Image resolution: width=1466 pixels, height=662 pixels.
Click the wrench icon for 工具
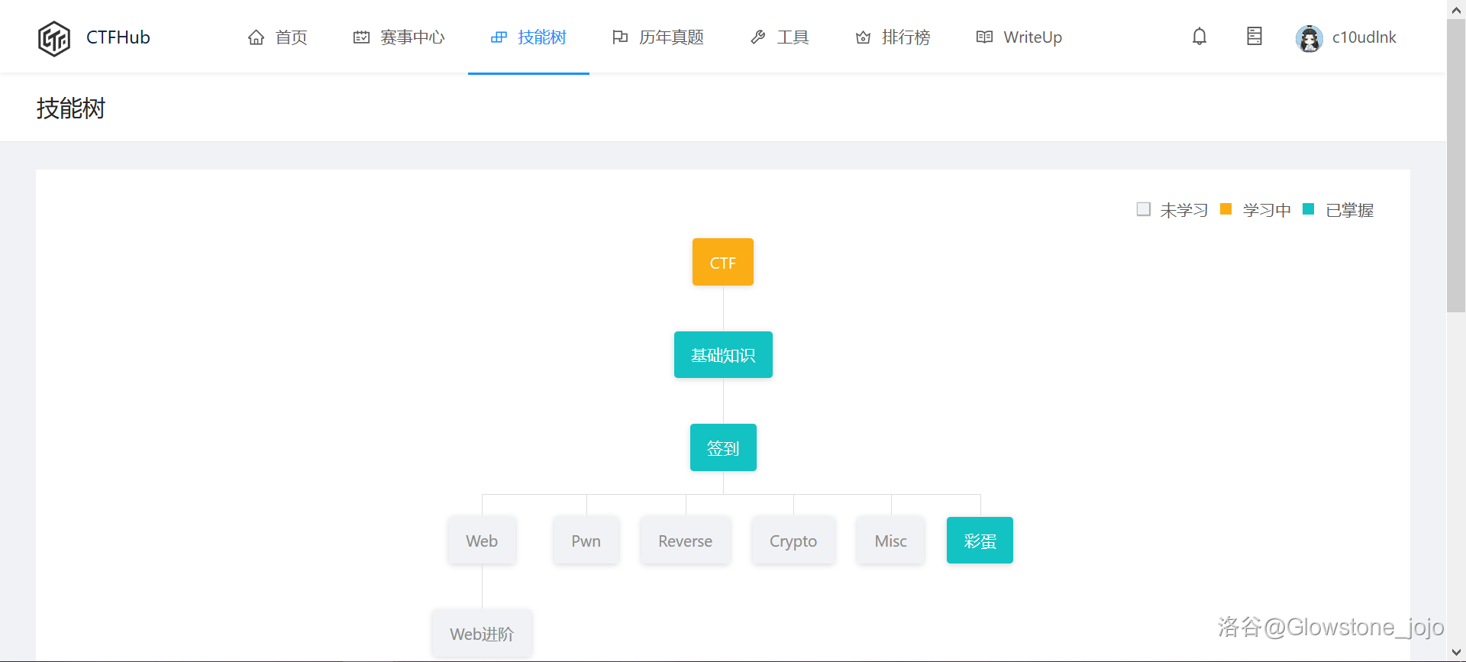pos(757,37)
